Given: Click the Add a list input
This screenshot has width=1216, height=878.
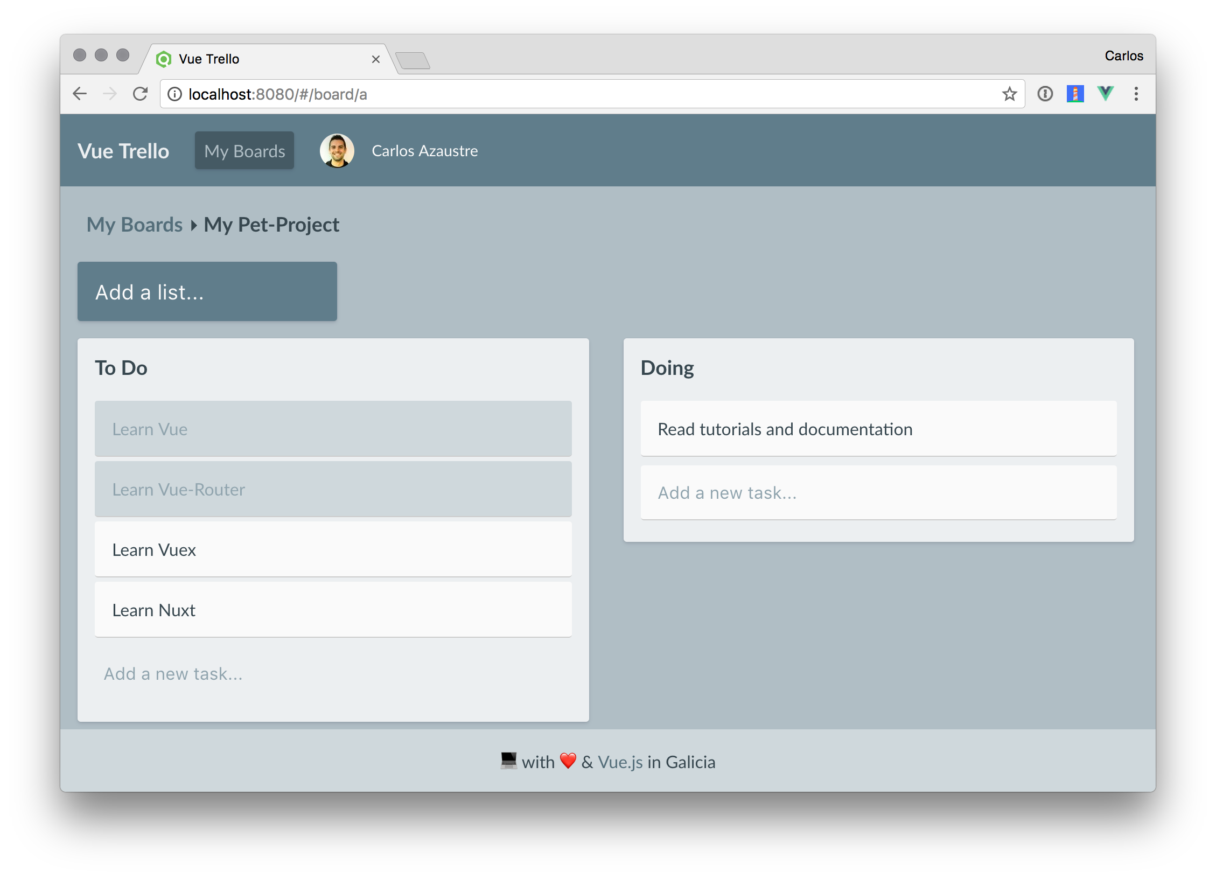Looking at the screenshot, I should pos(207,292).
